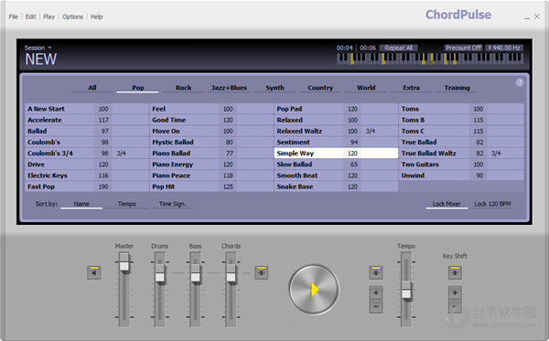The width and height of the screenshot is (549, 341).
Task: Switch to the Training tab
Action: point(457,88)
